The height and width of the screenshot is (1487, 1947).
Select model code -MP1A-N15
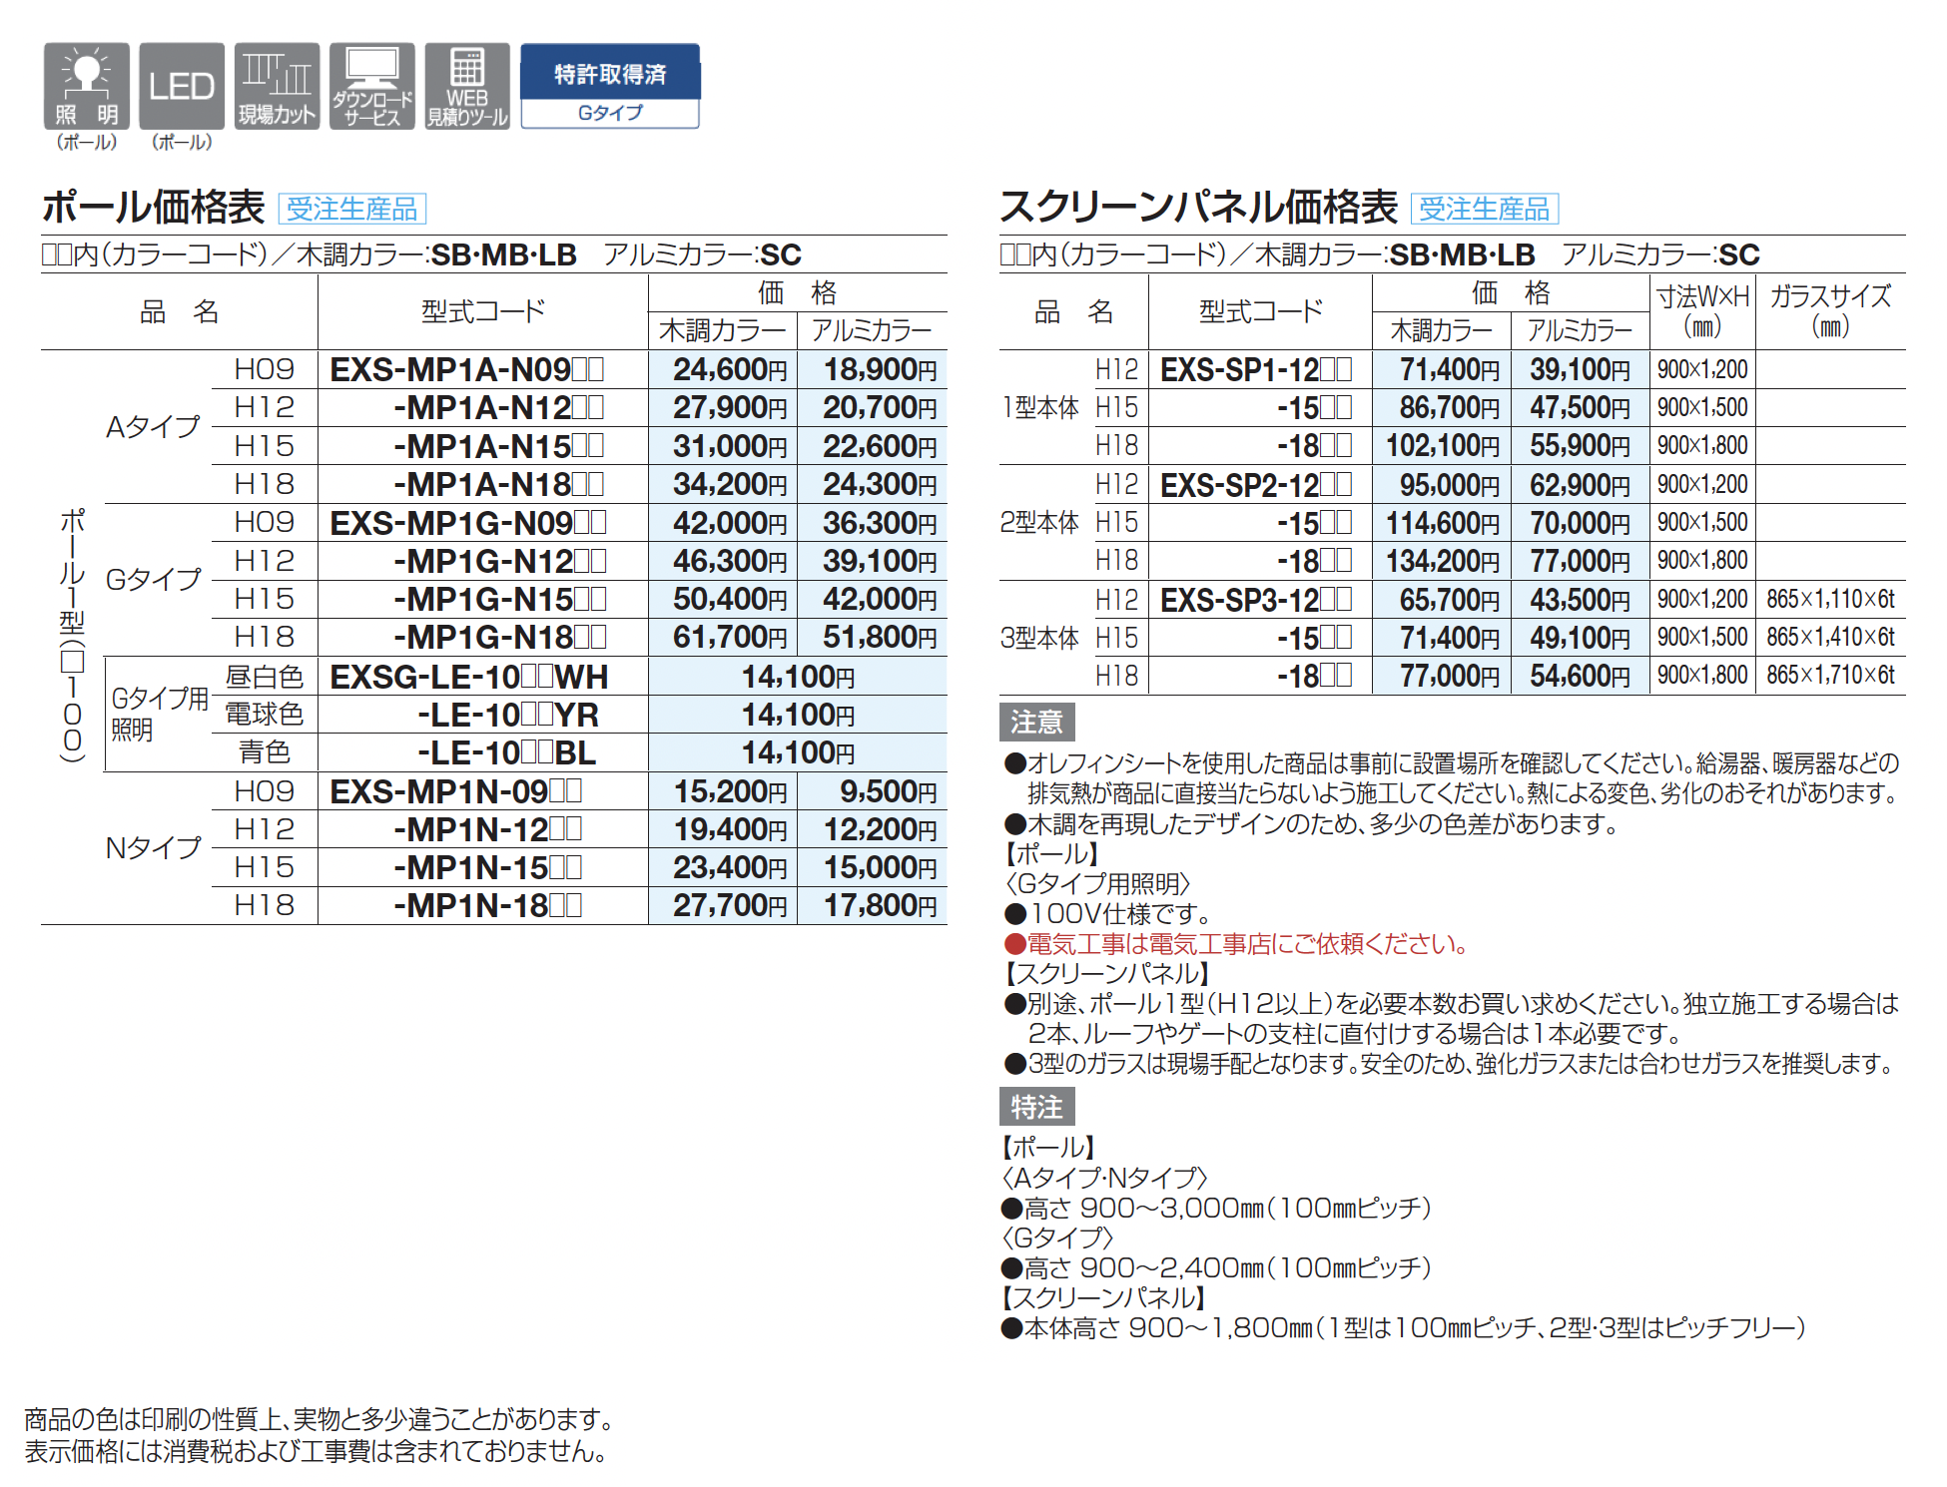pyautogui.click(x=499, y=446)
